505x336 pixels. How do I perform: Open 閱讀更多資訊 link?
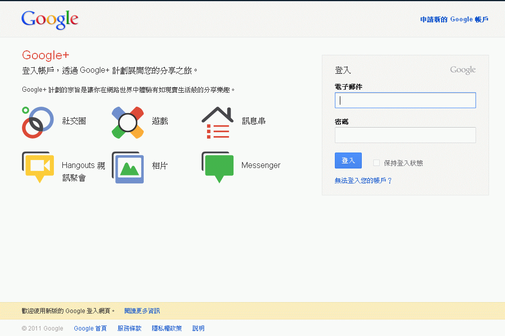point(142,311)
